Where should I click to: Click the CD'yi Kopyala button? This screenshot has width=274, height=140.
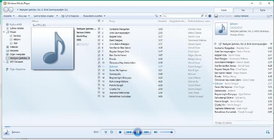click(70, 16)
